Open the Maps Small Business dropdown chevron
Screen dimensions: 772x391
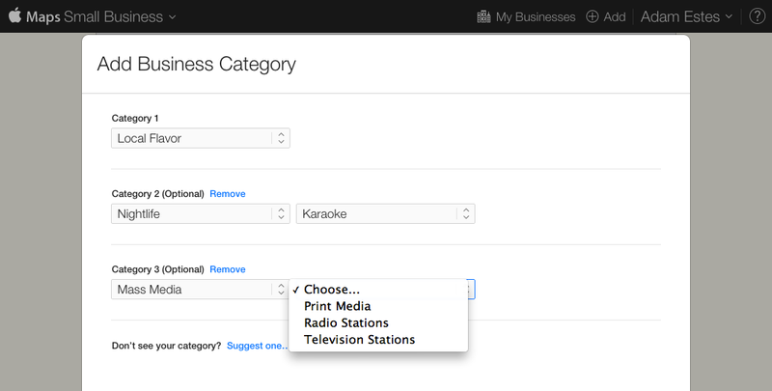[x=173, y=17]
